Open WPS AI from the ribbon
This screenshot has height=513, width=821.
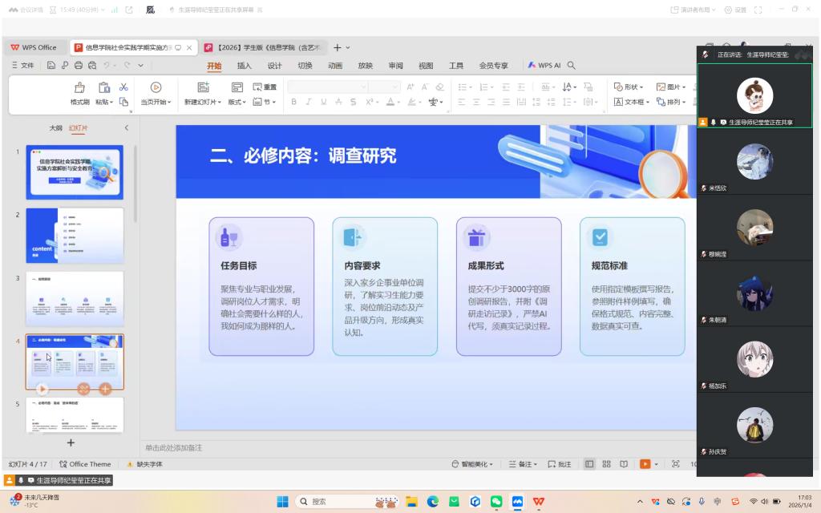[544, 66]
